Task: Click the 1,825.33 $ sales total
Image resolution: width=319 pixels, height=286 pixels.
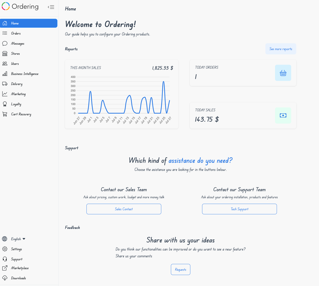Action: click(x=163, y=68)
